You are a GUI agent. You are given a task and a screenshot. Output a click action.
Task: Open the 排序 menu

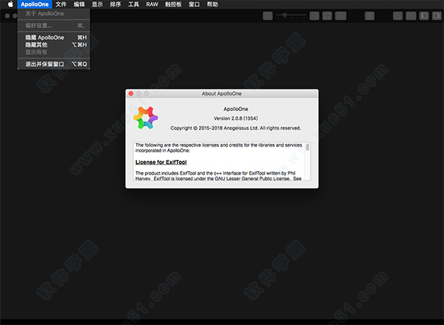pos(115,4)
